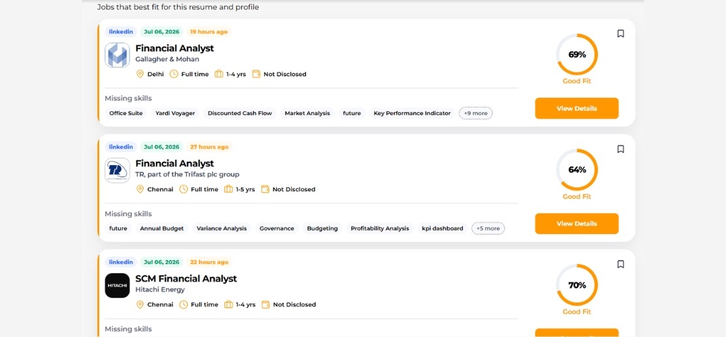Viewport: 726px width, 337px height.
Task: View details for the Gallagher & Mohan job
Action: pyautogui.click(x=577, y=108)
